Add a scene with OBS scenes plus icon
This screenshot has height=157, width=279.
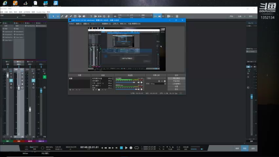pyautogui.click(x=70, y=90)
